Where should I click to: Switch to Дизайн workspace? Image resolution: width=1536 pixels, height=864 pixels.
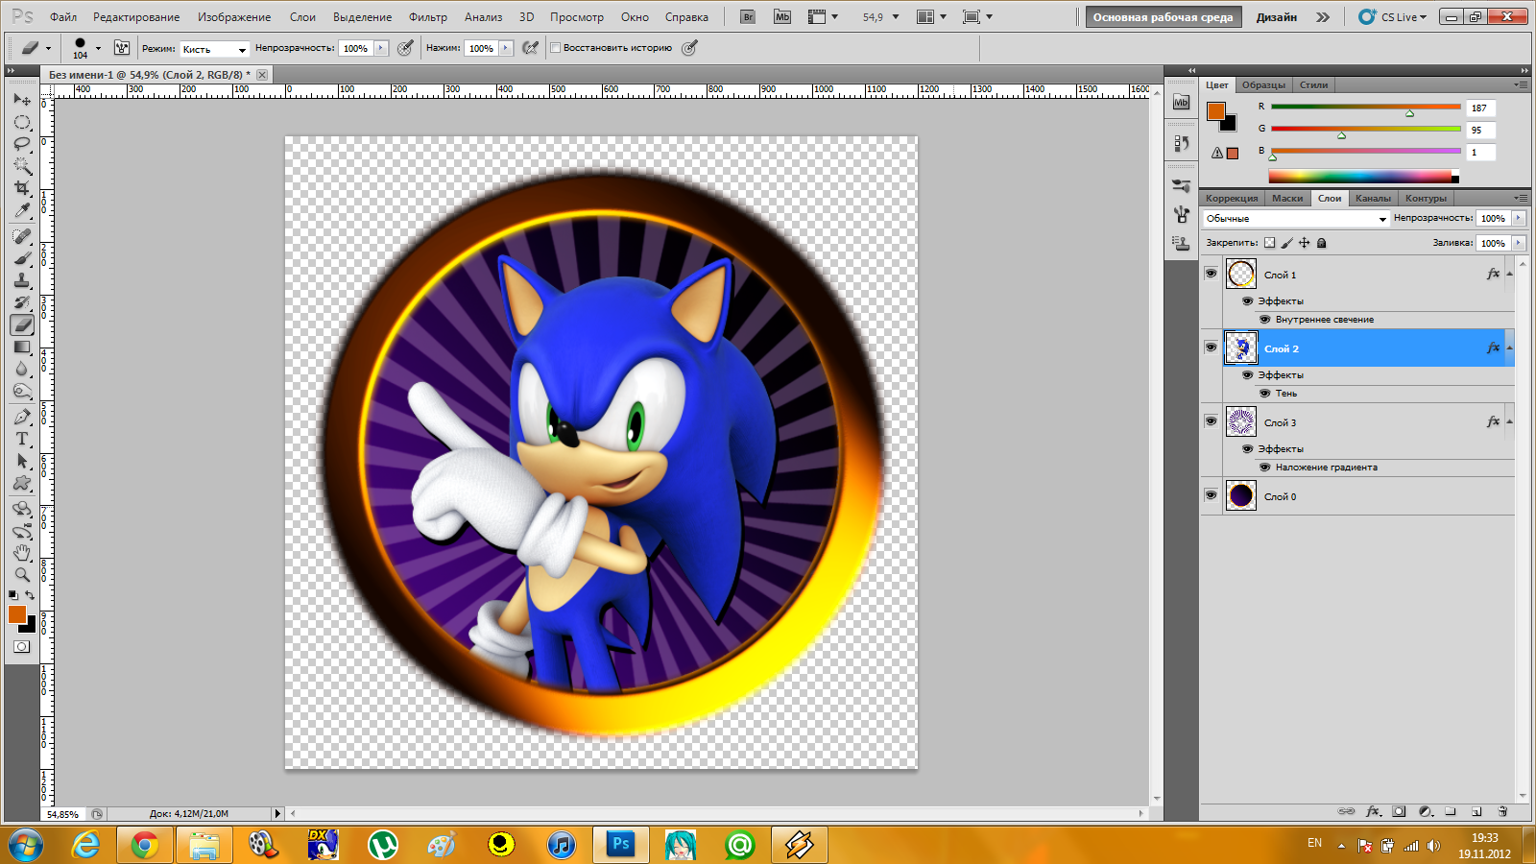pos(1277,17)
